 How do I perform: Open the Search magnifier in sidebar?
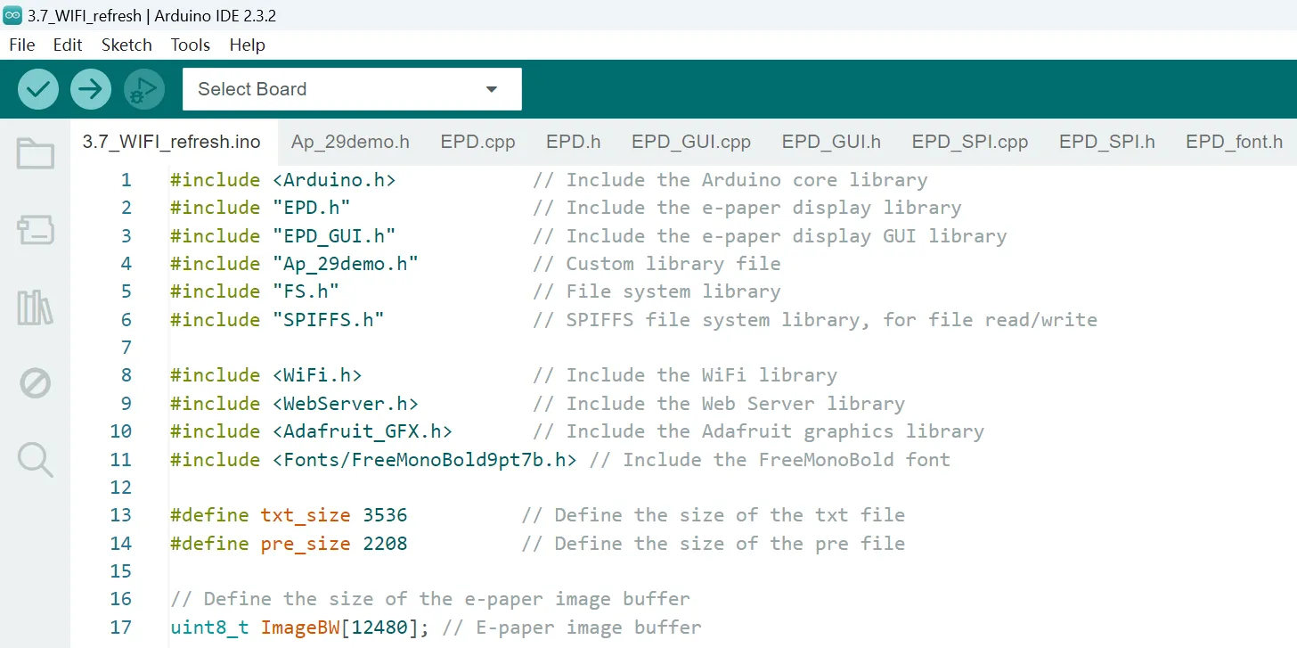coord(36,460)
